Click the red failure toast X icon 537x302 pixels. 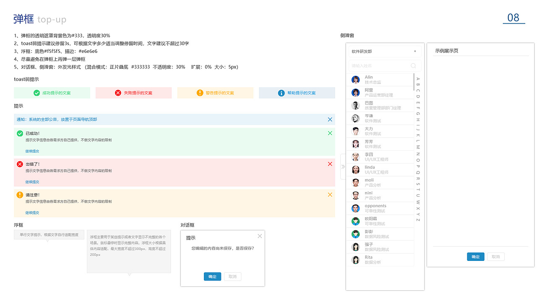[118, 93]
